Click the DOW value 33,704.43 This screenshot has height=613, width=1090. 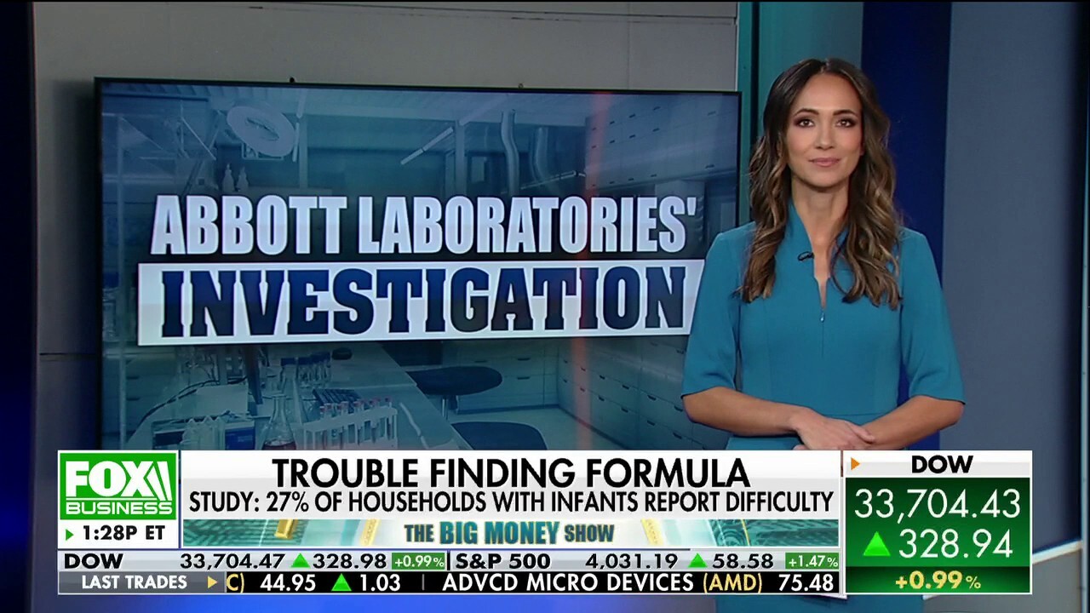tap(938, 504)
